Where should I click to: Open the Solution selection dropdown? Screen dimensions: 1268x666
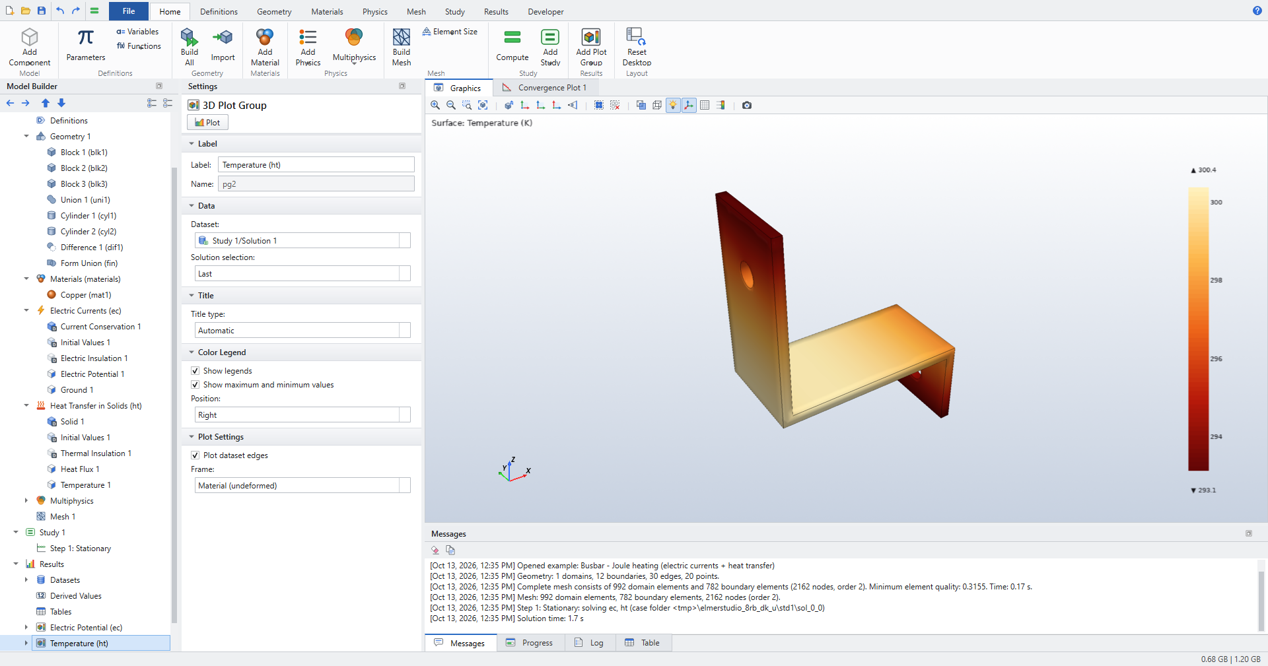tap(405, 274)
